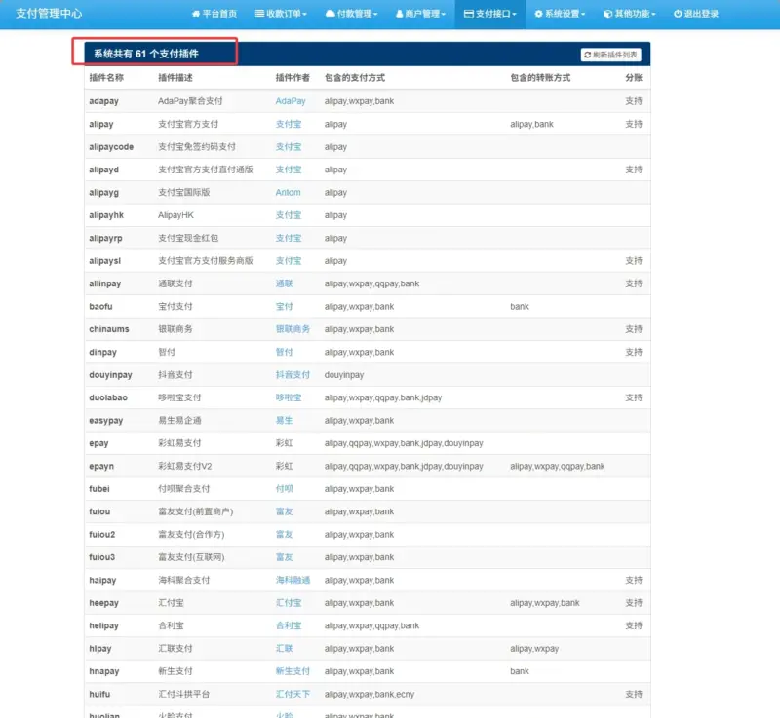
Task: Select the 平台首页 menu item
Action: point(216,15)
